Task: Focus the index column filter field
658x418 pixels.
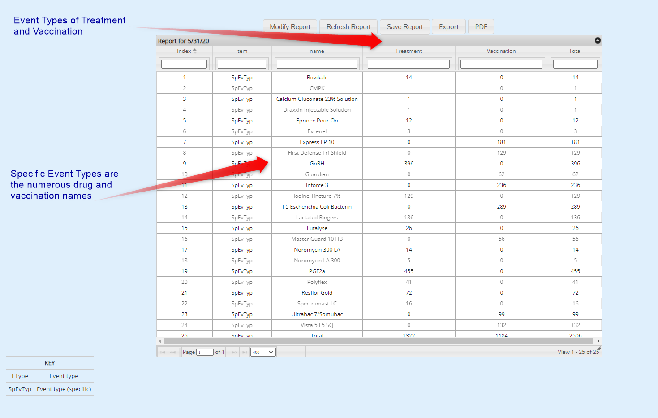Action: click(x=184, y=64)
